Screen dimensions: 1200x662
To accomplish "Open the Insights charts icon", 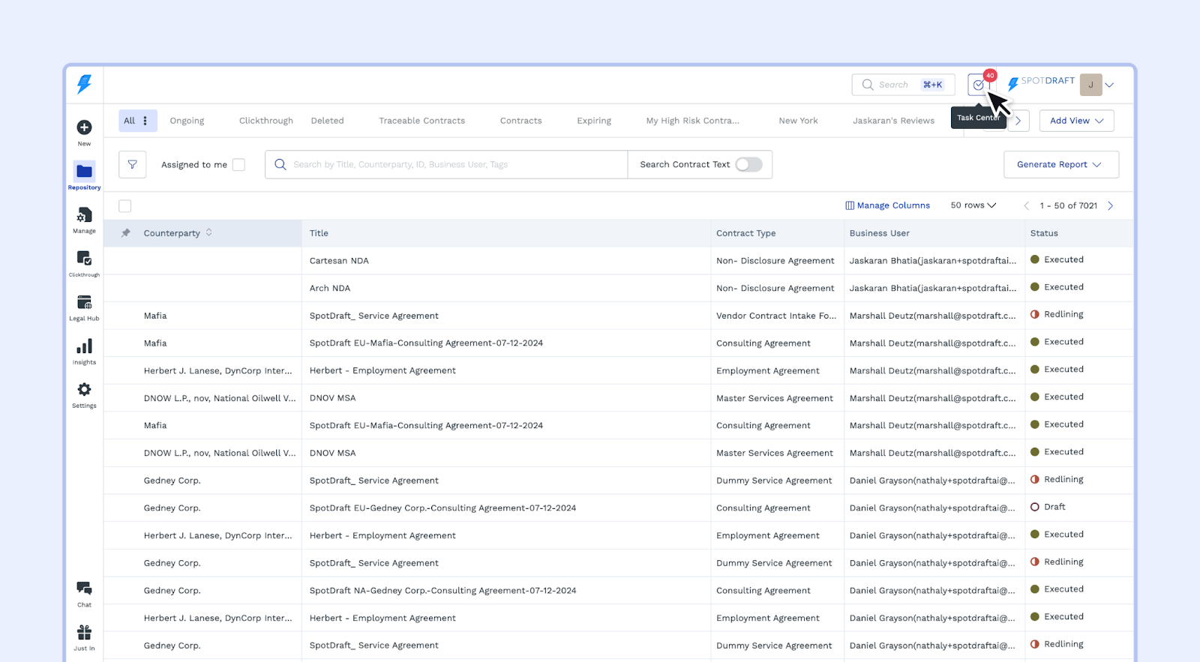I will pos(84,347).
